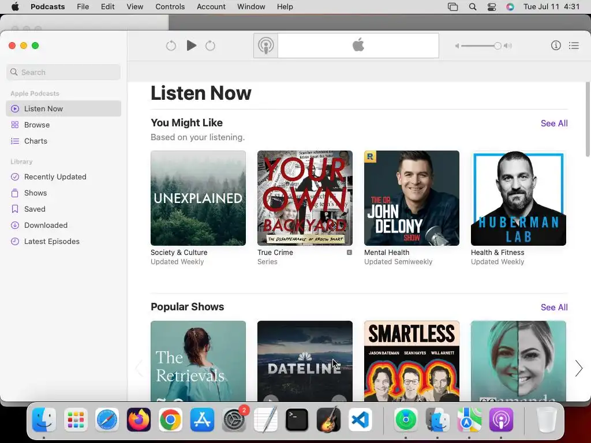Adjust the volume slider knob
Image resolution: width=591 pixels, height=443 pixels.
498,46
